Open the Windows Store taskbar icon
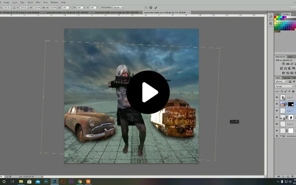 [x=29, y=182]
